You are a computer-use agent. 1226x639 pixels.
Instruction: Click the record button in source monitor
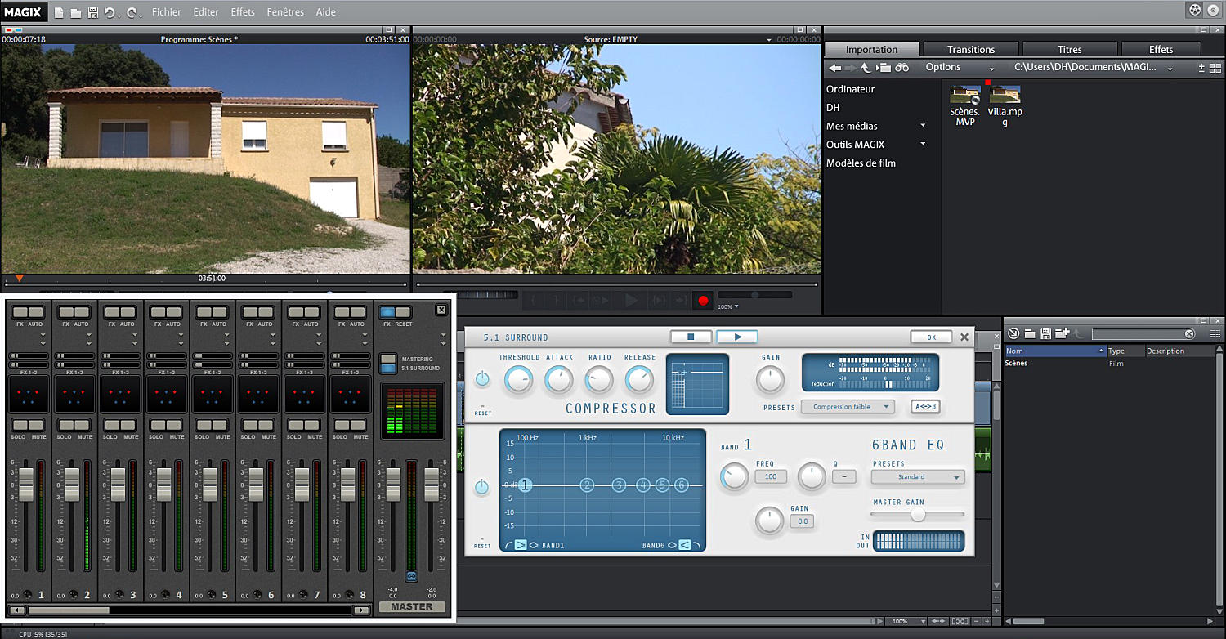point(702,301)
